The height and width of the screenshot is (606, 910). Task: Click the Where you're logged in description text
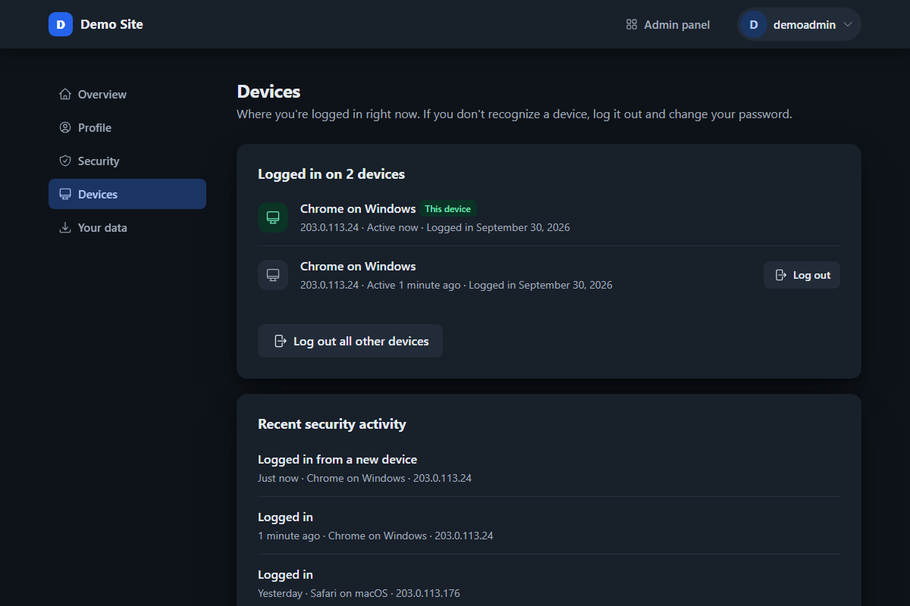click(x=514, y=114)
